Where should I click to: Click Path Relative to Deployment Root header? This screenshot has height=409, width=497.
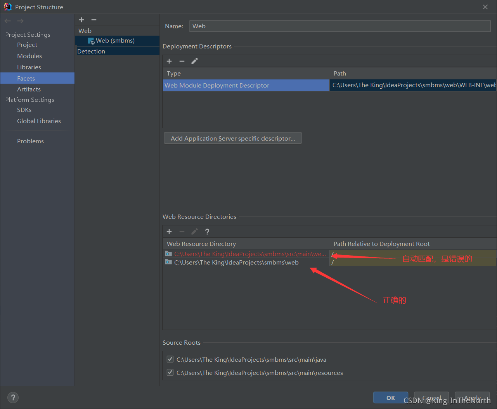click(413, 244)
